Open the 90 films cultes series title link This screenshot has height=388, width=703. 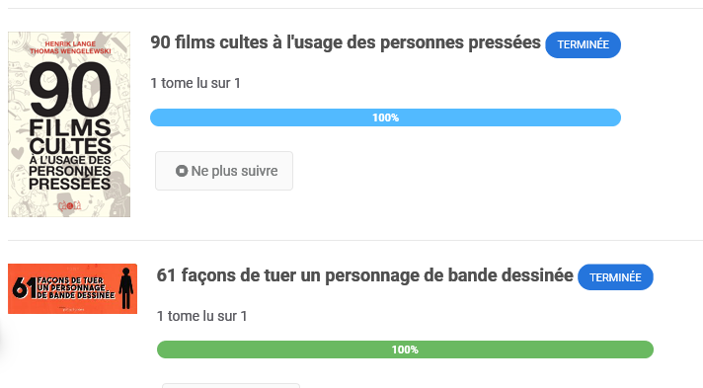346,42
